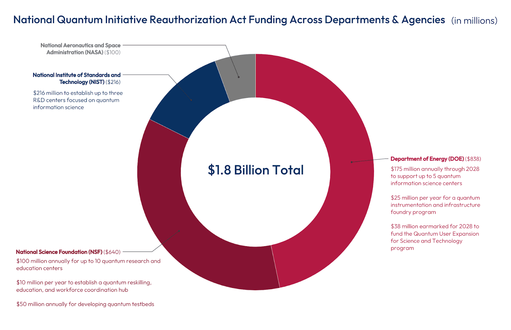Click "$50 million annually for developing quantum testbeds"

(85, 304)
